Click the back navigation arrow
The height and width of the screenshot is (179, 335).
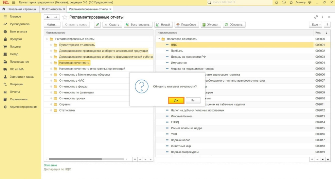pyautogui.click(x=48, y=17)
